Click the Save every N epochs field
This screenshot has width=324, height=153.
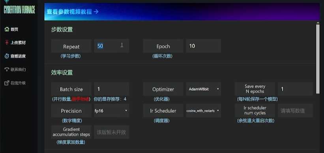tap(295, 89)
